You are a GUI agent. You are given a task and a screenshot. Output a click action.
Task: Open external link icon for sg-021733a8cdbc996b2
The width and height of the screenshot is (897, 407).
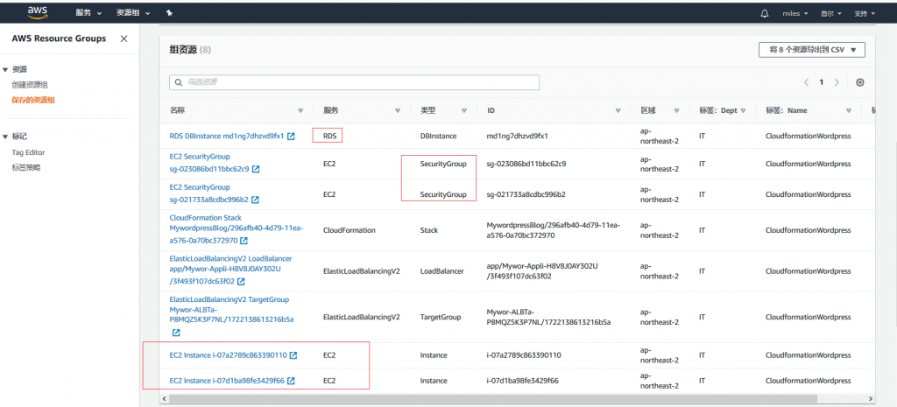(x=255, y=200)
